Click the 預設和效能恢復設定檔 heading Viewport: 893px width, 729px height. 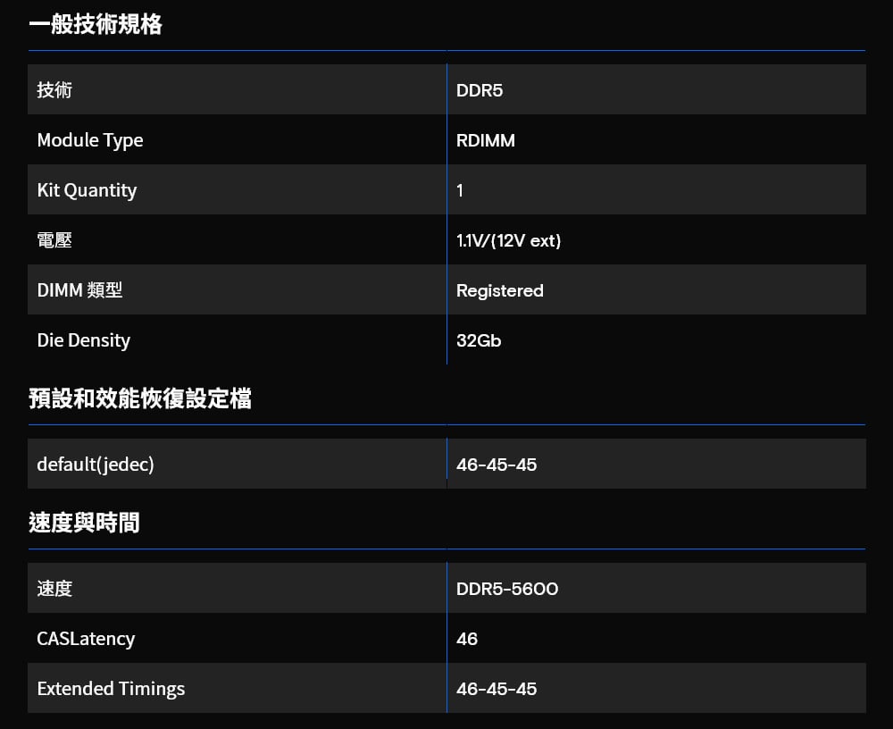[x=140, y=398]
